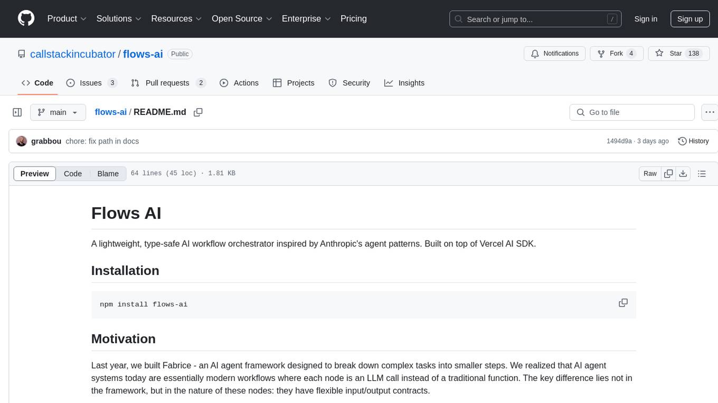Copy the npm install command
The height and width of the screenshot is (403, 718).
click(623, 303)
